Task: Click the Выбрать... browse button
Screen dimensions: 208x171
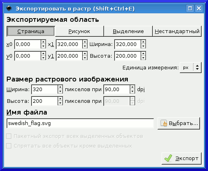Action: [x=179, y=123]
